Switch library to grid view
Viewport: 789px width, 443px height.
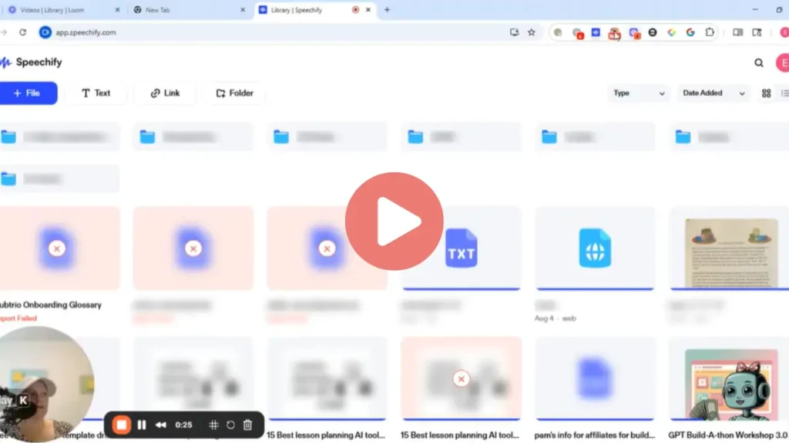pos(766,92)
